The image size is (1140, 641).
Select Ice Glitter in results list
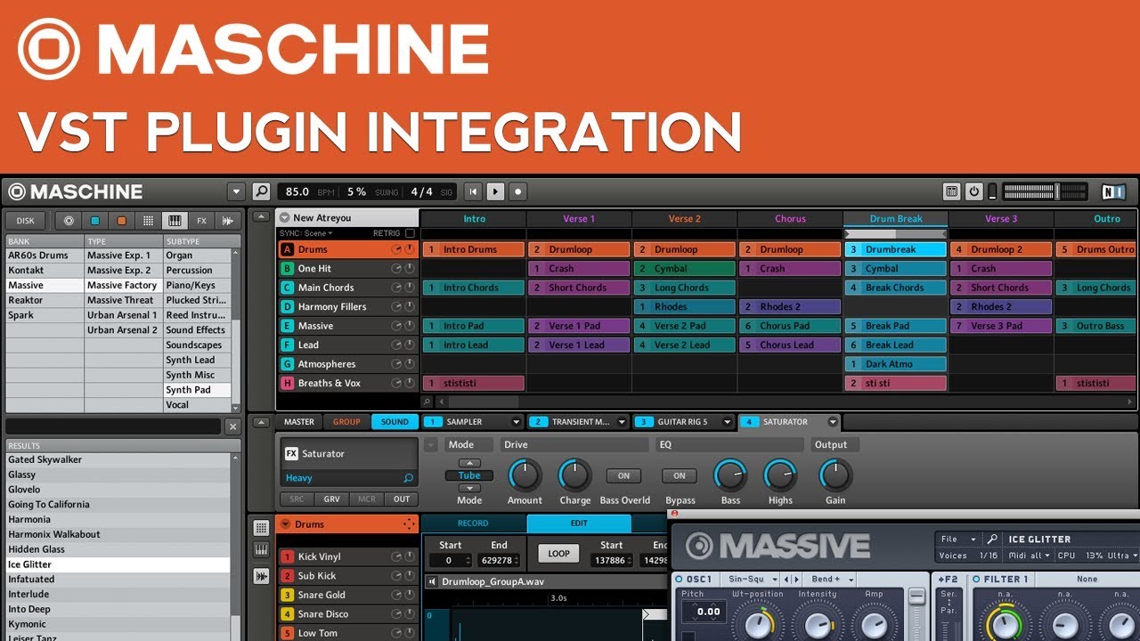[x=118, y=564]
